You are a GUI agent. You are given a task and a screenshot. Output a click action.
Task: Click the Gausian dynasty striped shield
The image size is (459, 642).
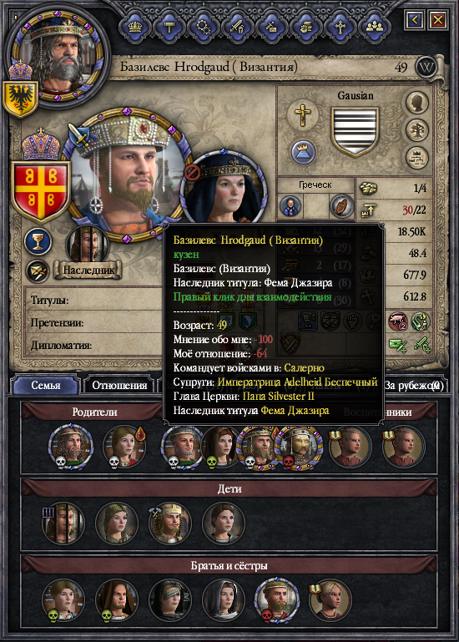coord(355,131)
